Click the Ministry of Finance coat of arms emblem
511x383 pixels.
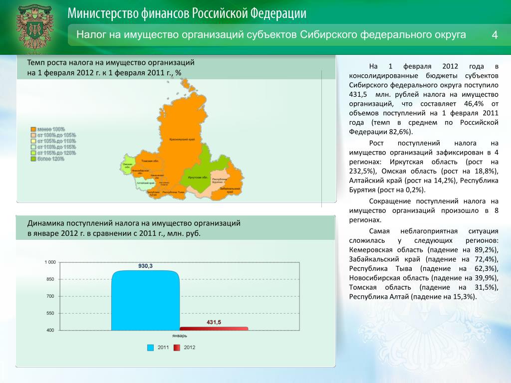pyautogui.click(x=34, y=28)
